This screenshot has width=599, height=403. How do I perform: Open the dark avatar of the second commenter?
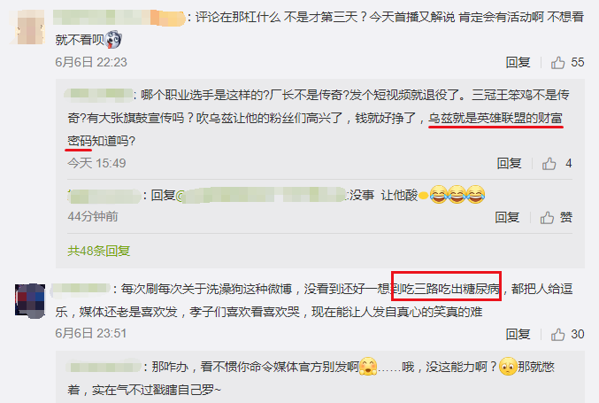[x=30, y=301]
